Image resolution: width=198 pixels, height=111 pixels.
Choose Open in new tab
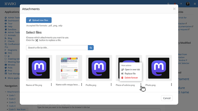(x=131, y=70)
